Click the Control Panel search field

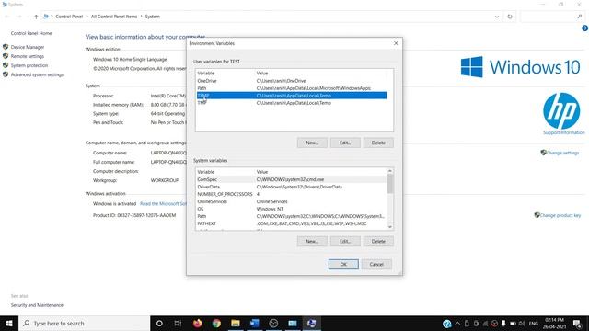(x=552, y=17)
